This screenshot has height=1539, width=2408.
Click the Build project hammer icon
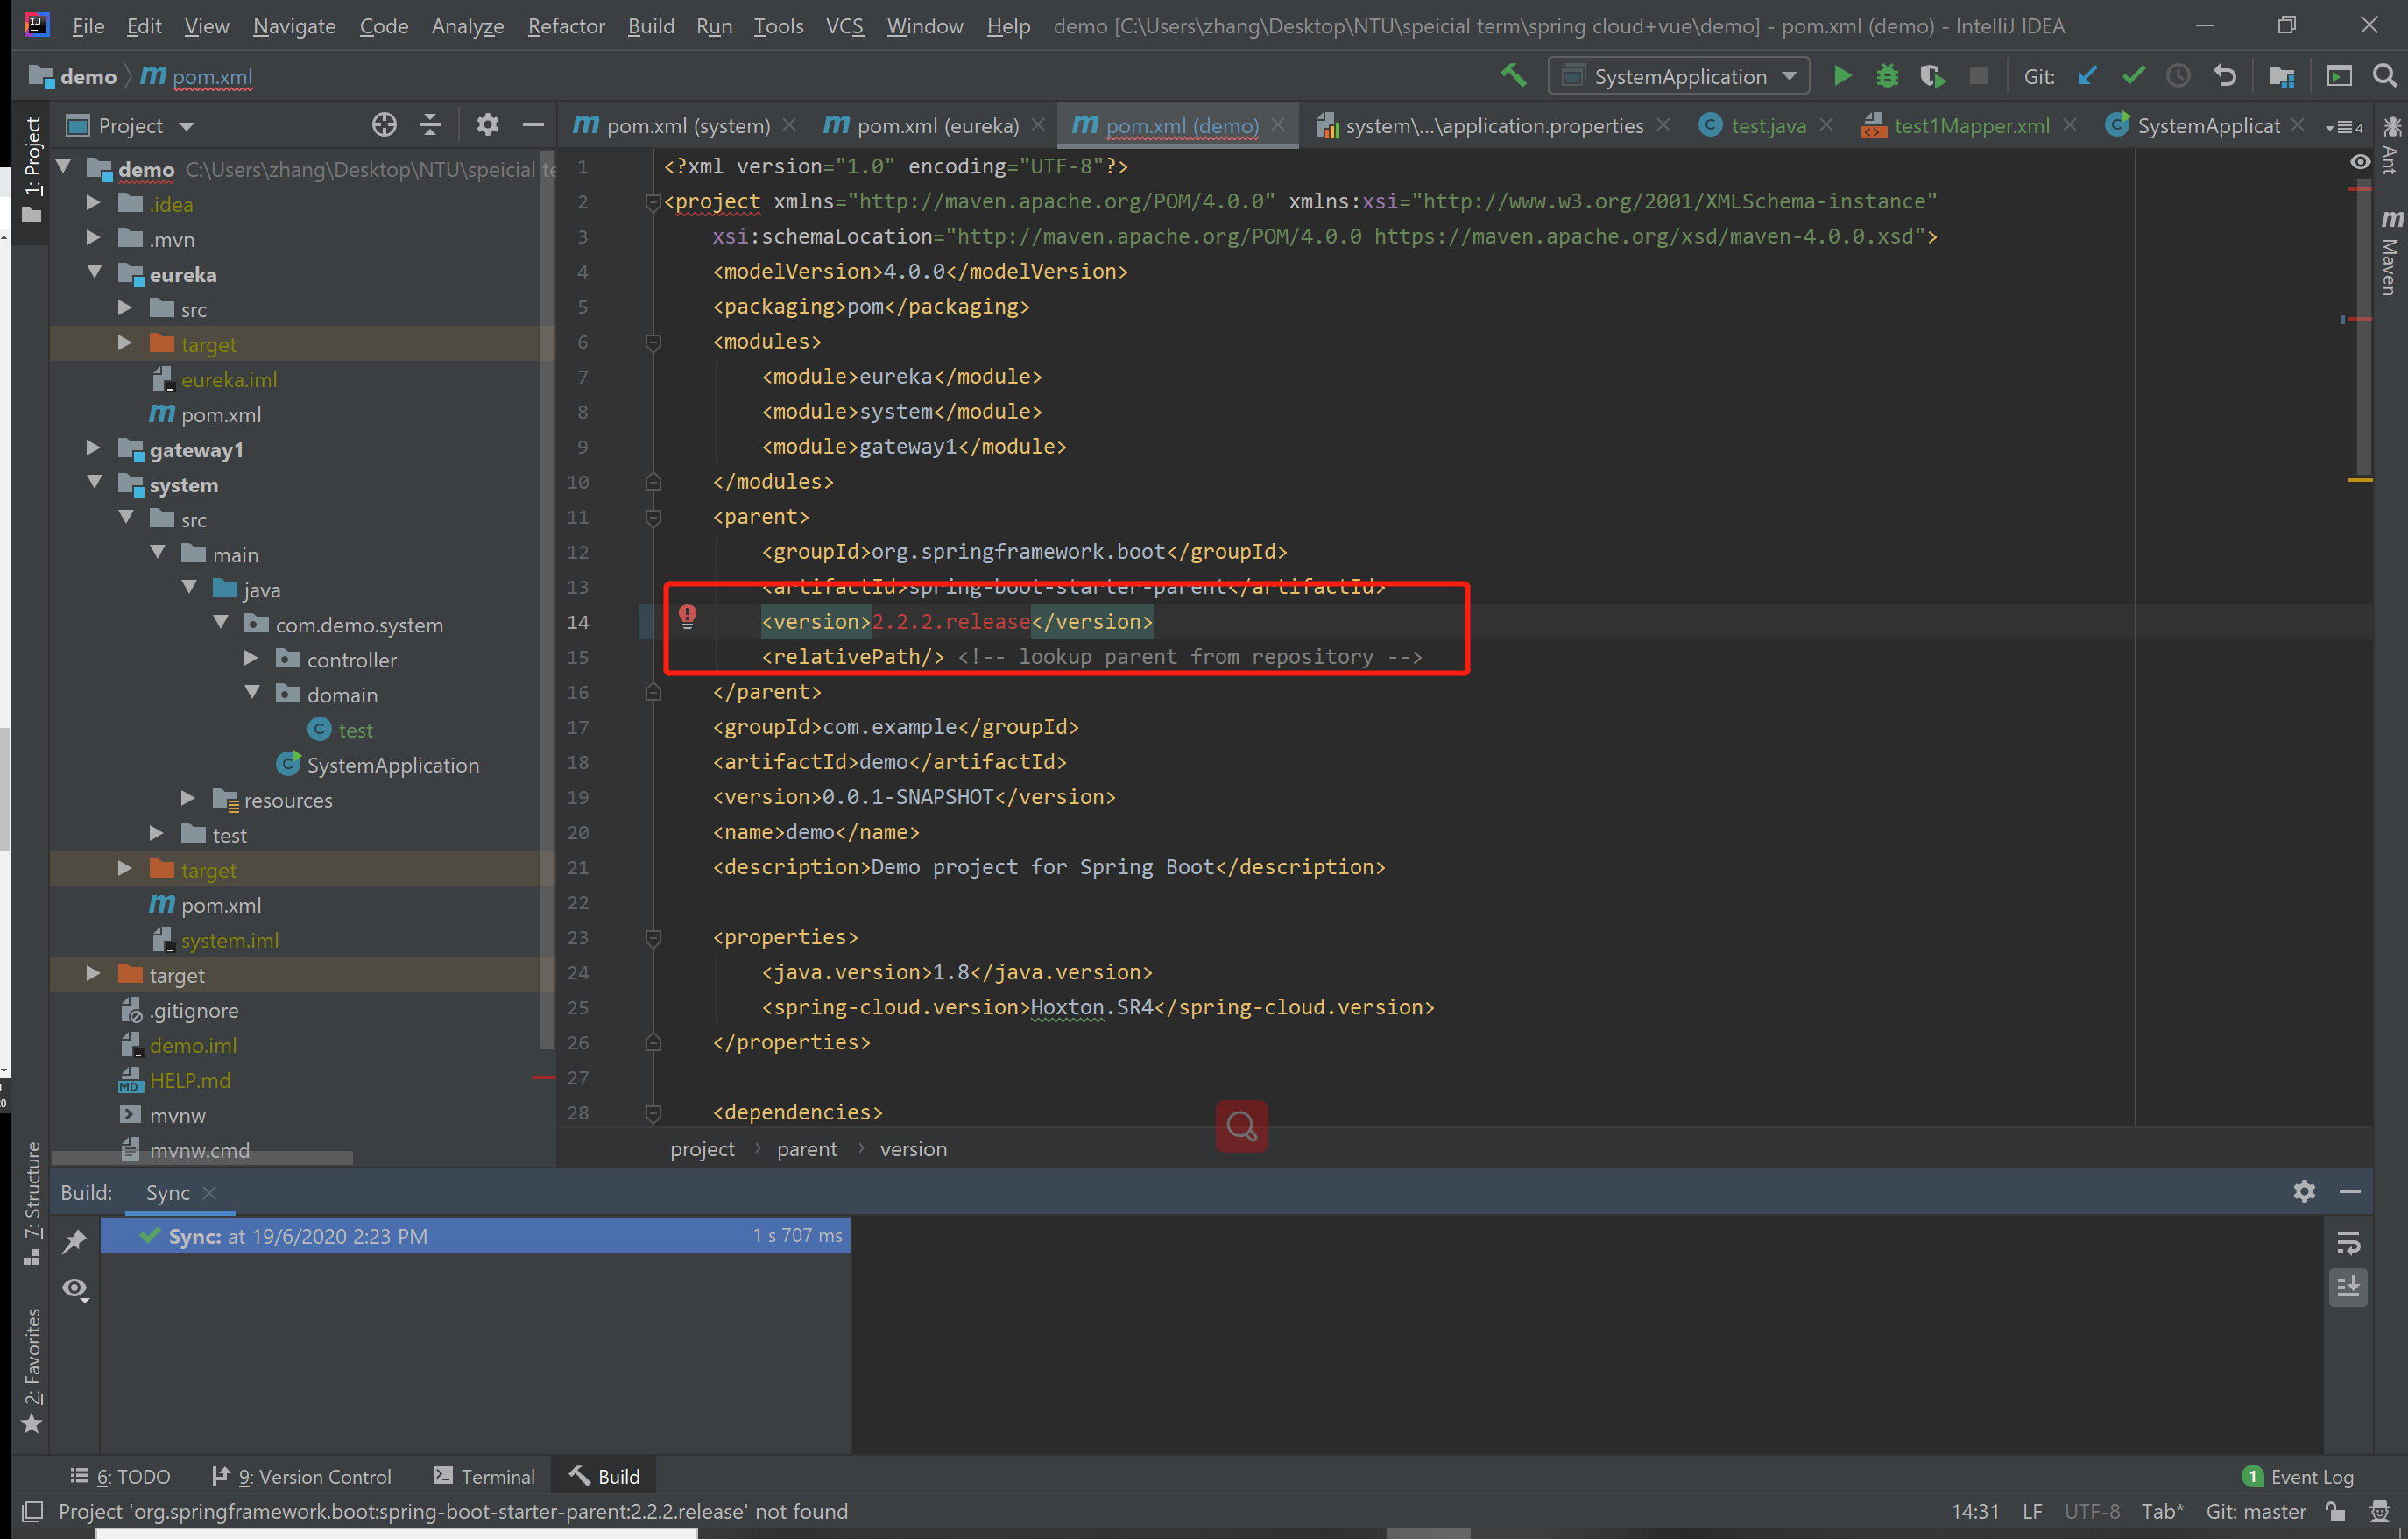coord(1513,76)
